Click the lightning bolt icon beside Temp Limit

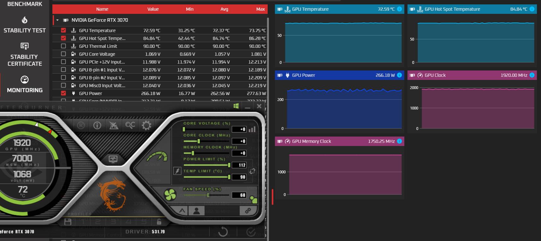tap(177, 171)
